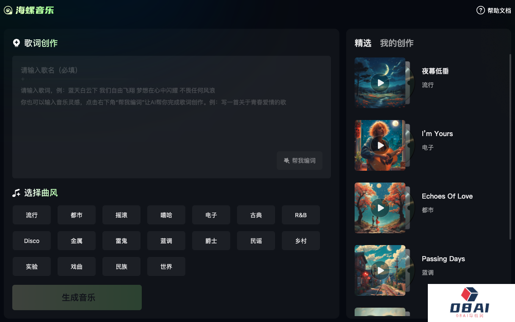Viewport: 515px width, 322px height.
Task: Choose the 世界 genre chip
Action: (x=166, y=267)
